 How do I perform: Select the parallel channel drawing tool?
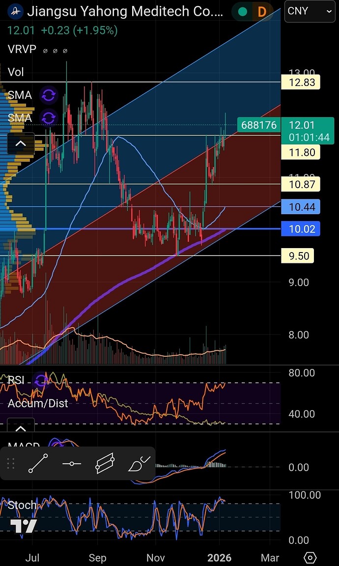click(x=105, y=463)
